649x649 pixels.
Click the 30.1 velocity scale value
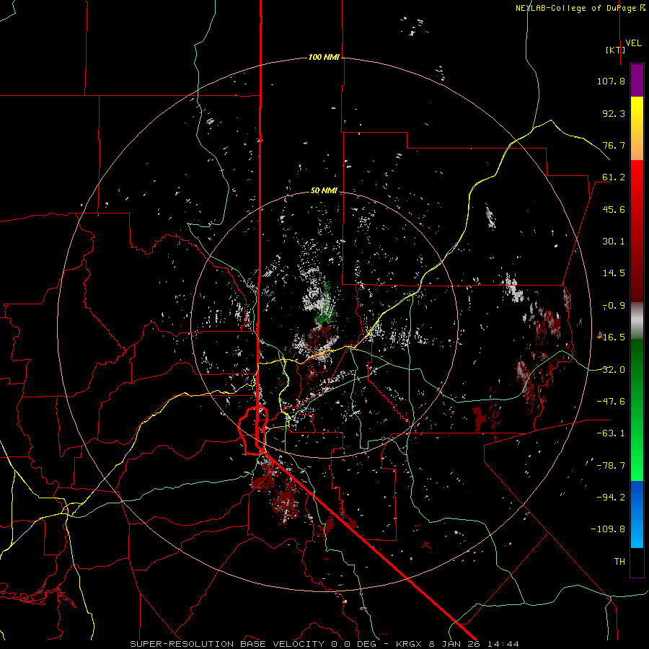coord(614,242)
